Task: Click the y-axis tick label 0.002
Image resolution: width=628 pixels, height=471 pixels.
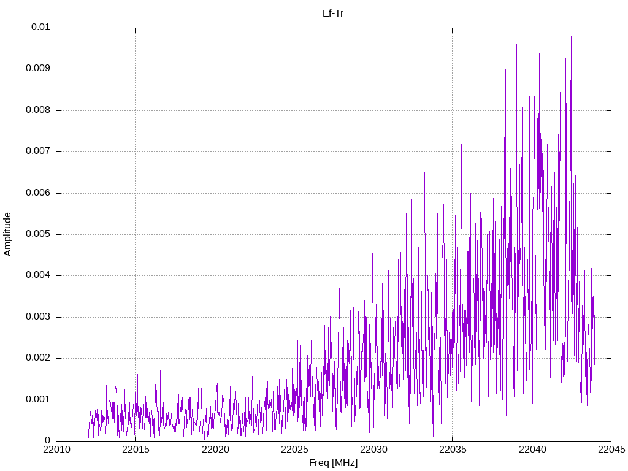Action: [x=38, y=358]
